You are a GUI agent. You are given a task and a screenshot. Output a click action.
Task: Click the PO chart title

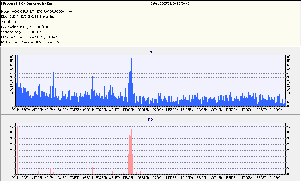click(150, 120)
